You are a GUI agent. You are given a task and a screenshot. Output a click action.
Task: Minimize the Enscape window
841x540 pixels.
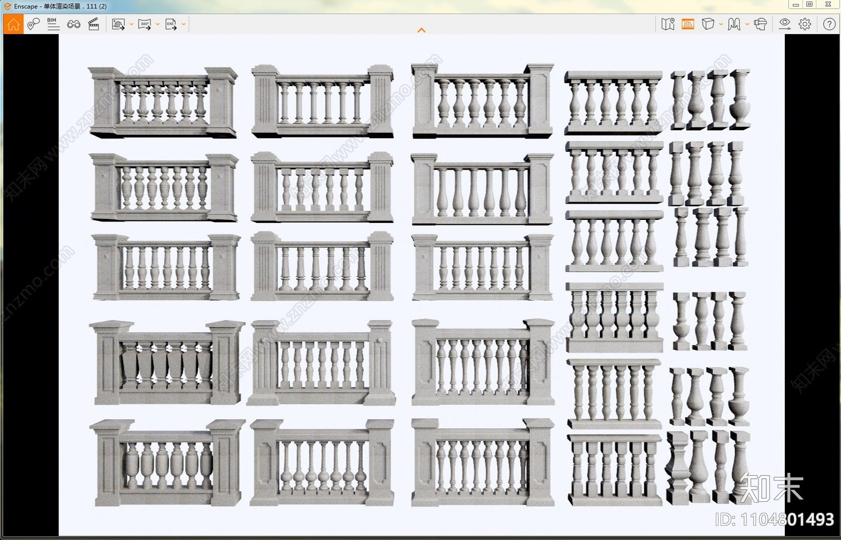[796, 5]
